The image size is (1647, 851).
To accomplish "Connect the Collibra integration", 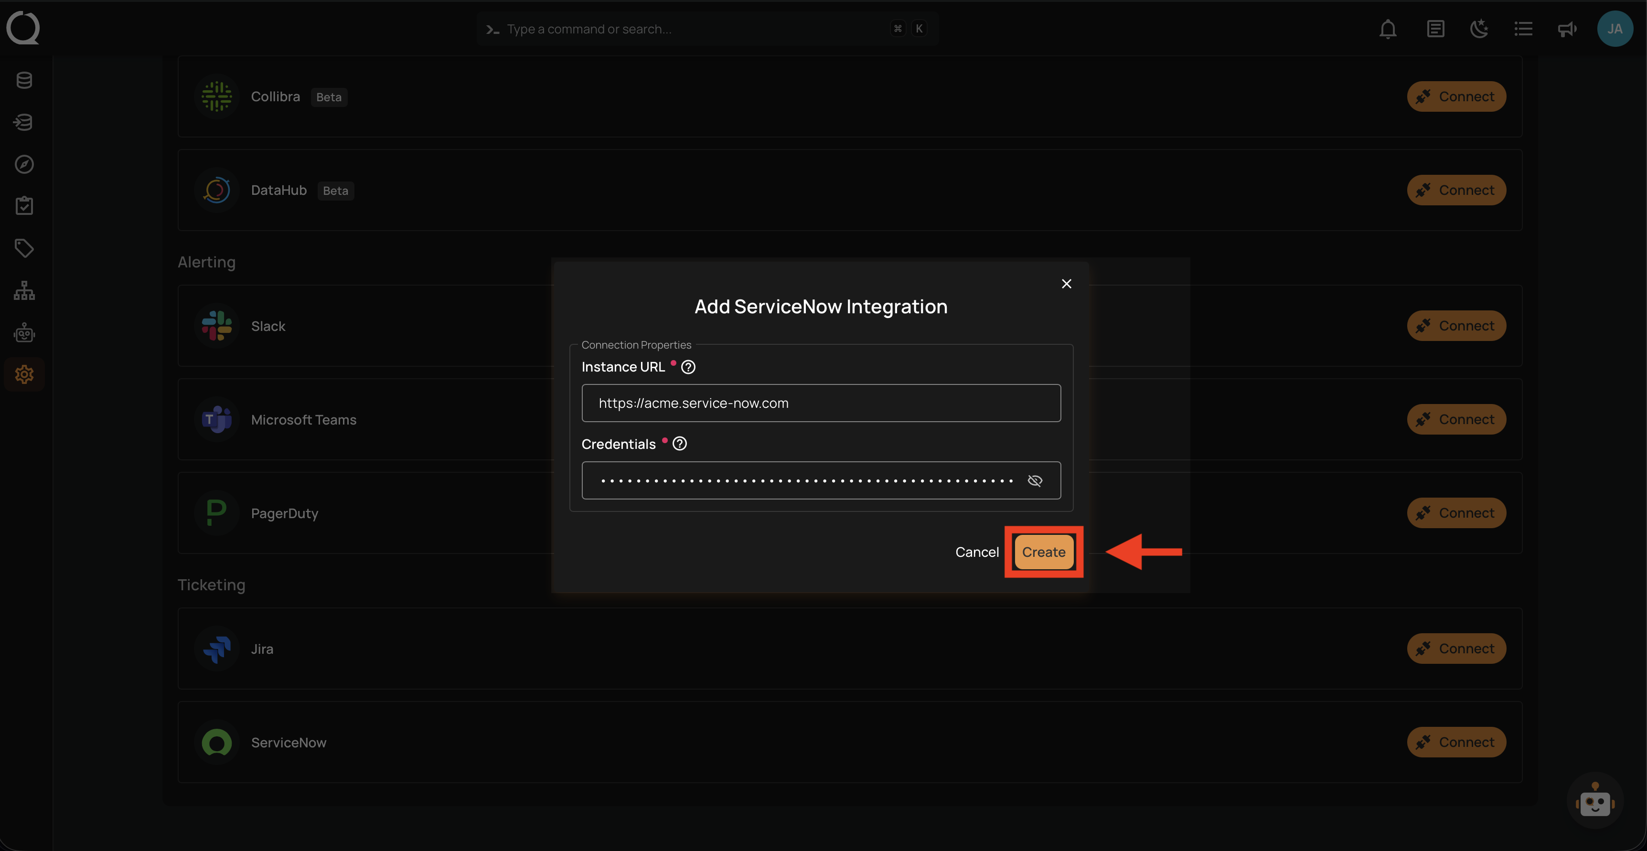I will 1456,96.
